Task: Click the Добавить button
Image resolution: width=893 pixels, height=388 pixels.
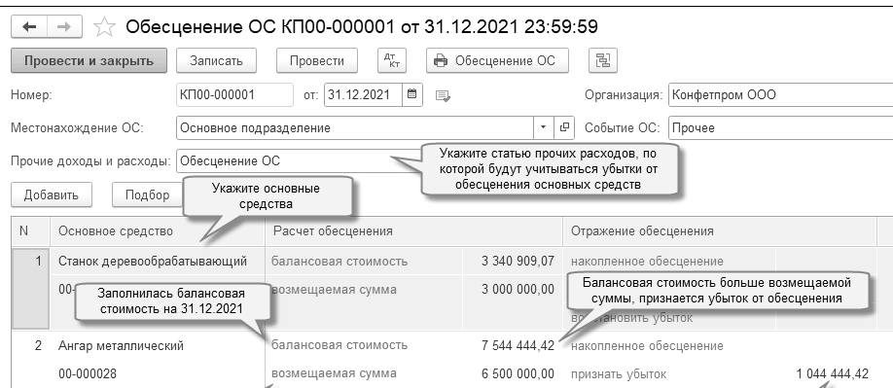Action: click(52, 195)
